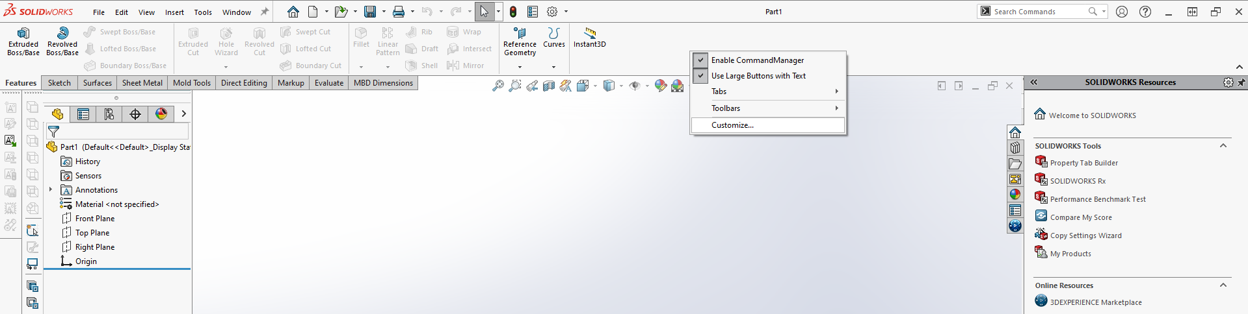The height and width of the screenshot is (314, 1248).
Task: Choose Customize... from the context menu
Action: tap(732, 125)
